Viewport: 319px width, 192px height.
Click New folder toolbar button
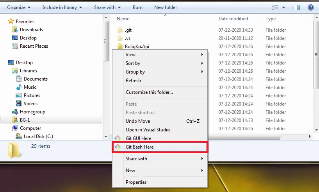click(166, 7)
